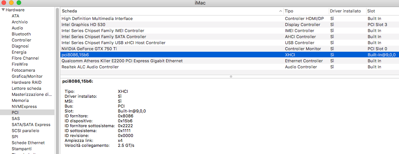The width and height of the screenshot is (399, 154).
Task: Click the Ampiezza link value x4
Action: [x=121, y=140]
